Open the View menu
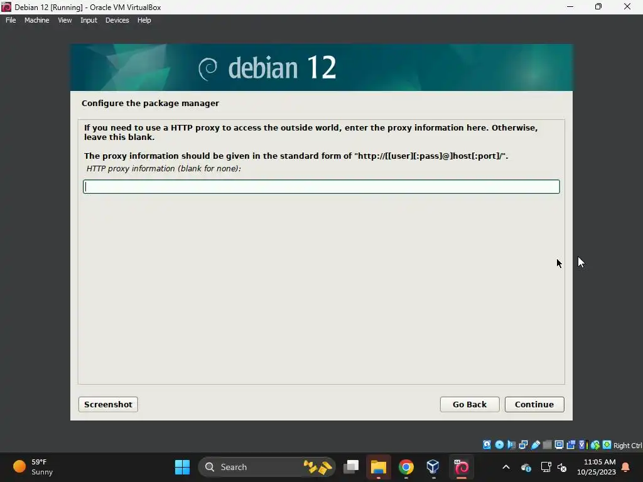This screenshot has width=643, height=482. (x=65, y=20)
